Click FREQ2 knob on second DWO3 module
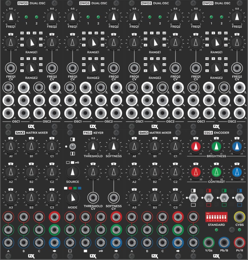248x260 pixels. coord(114,17)
